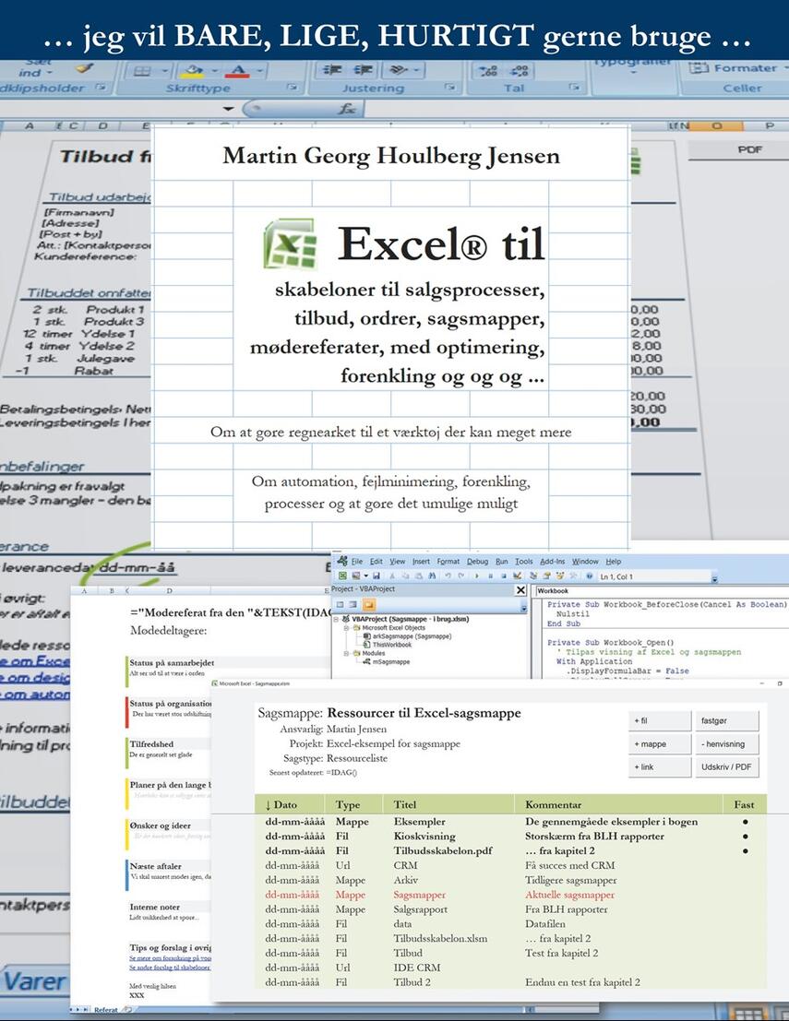This screenshot has height=1021, width=789.
Task: Click the Undo arrow in VBA editor toolbar
Action: [x=448, y=576]
